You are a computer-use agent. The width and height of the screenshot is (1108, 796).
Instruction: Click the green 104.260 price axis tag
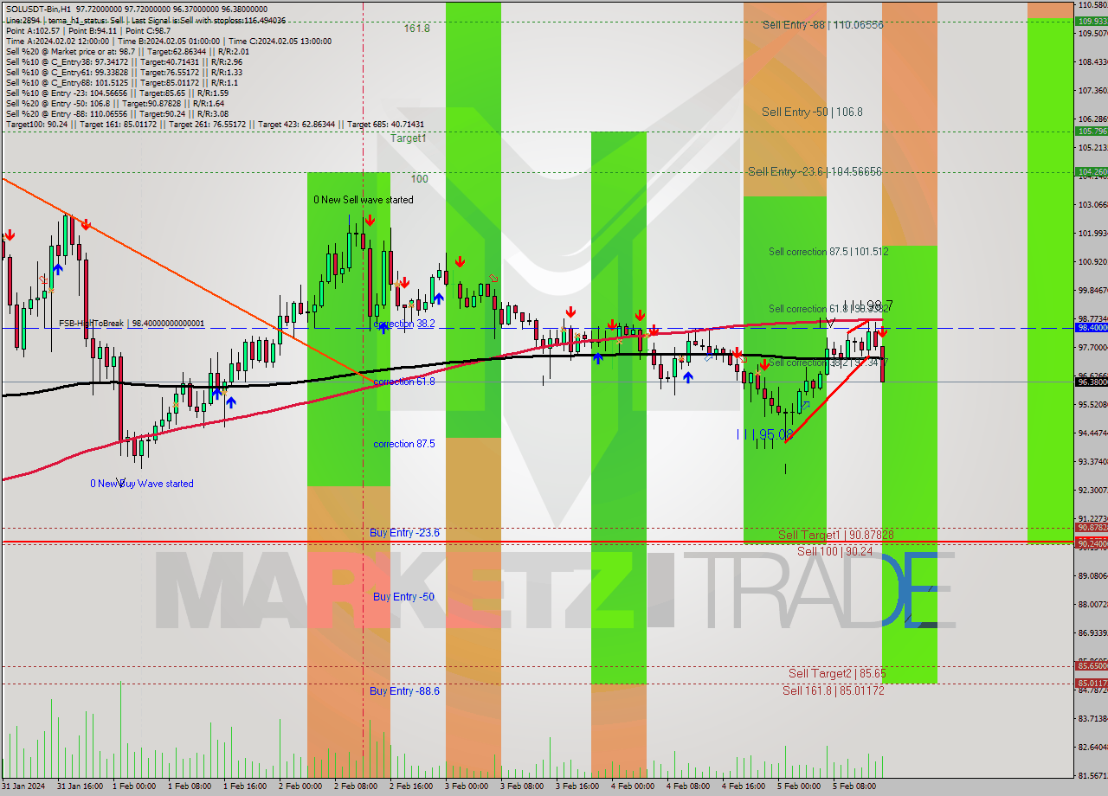[1092, 172]
